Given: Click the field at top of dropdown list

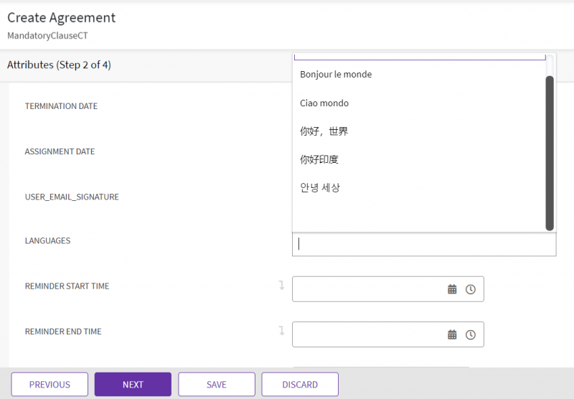Looking at the screenshot, I should coord(420,56).
